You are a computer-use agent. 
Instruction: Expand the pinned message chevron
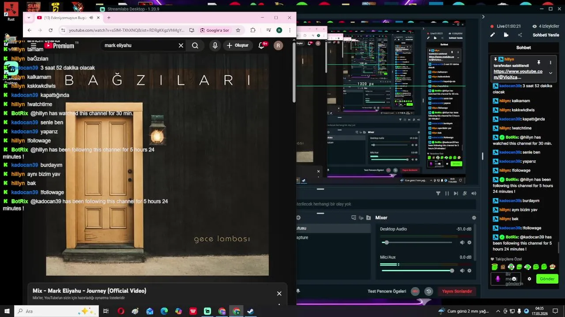pos(550,73)
